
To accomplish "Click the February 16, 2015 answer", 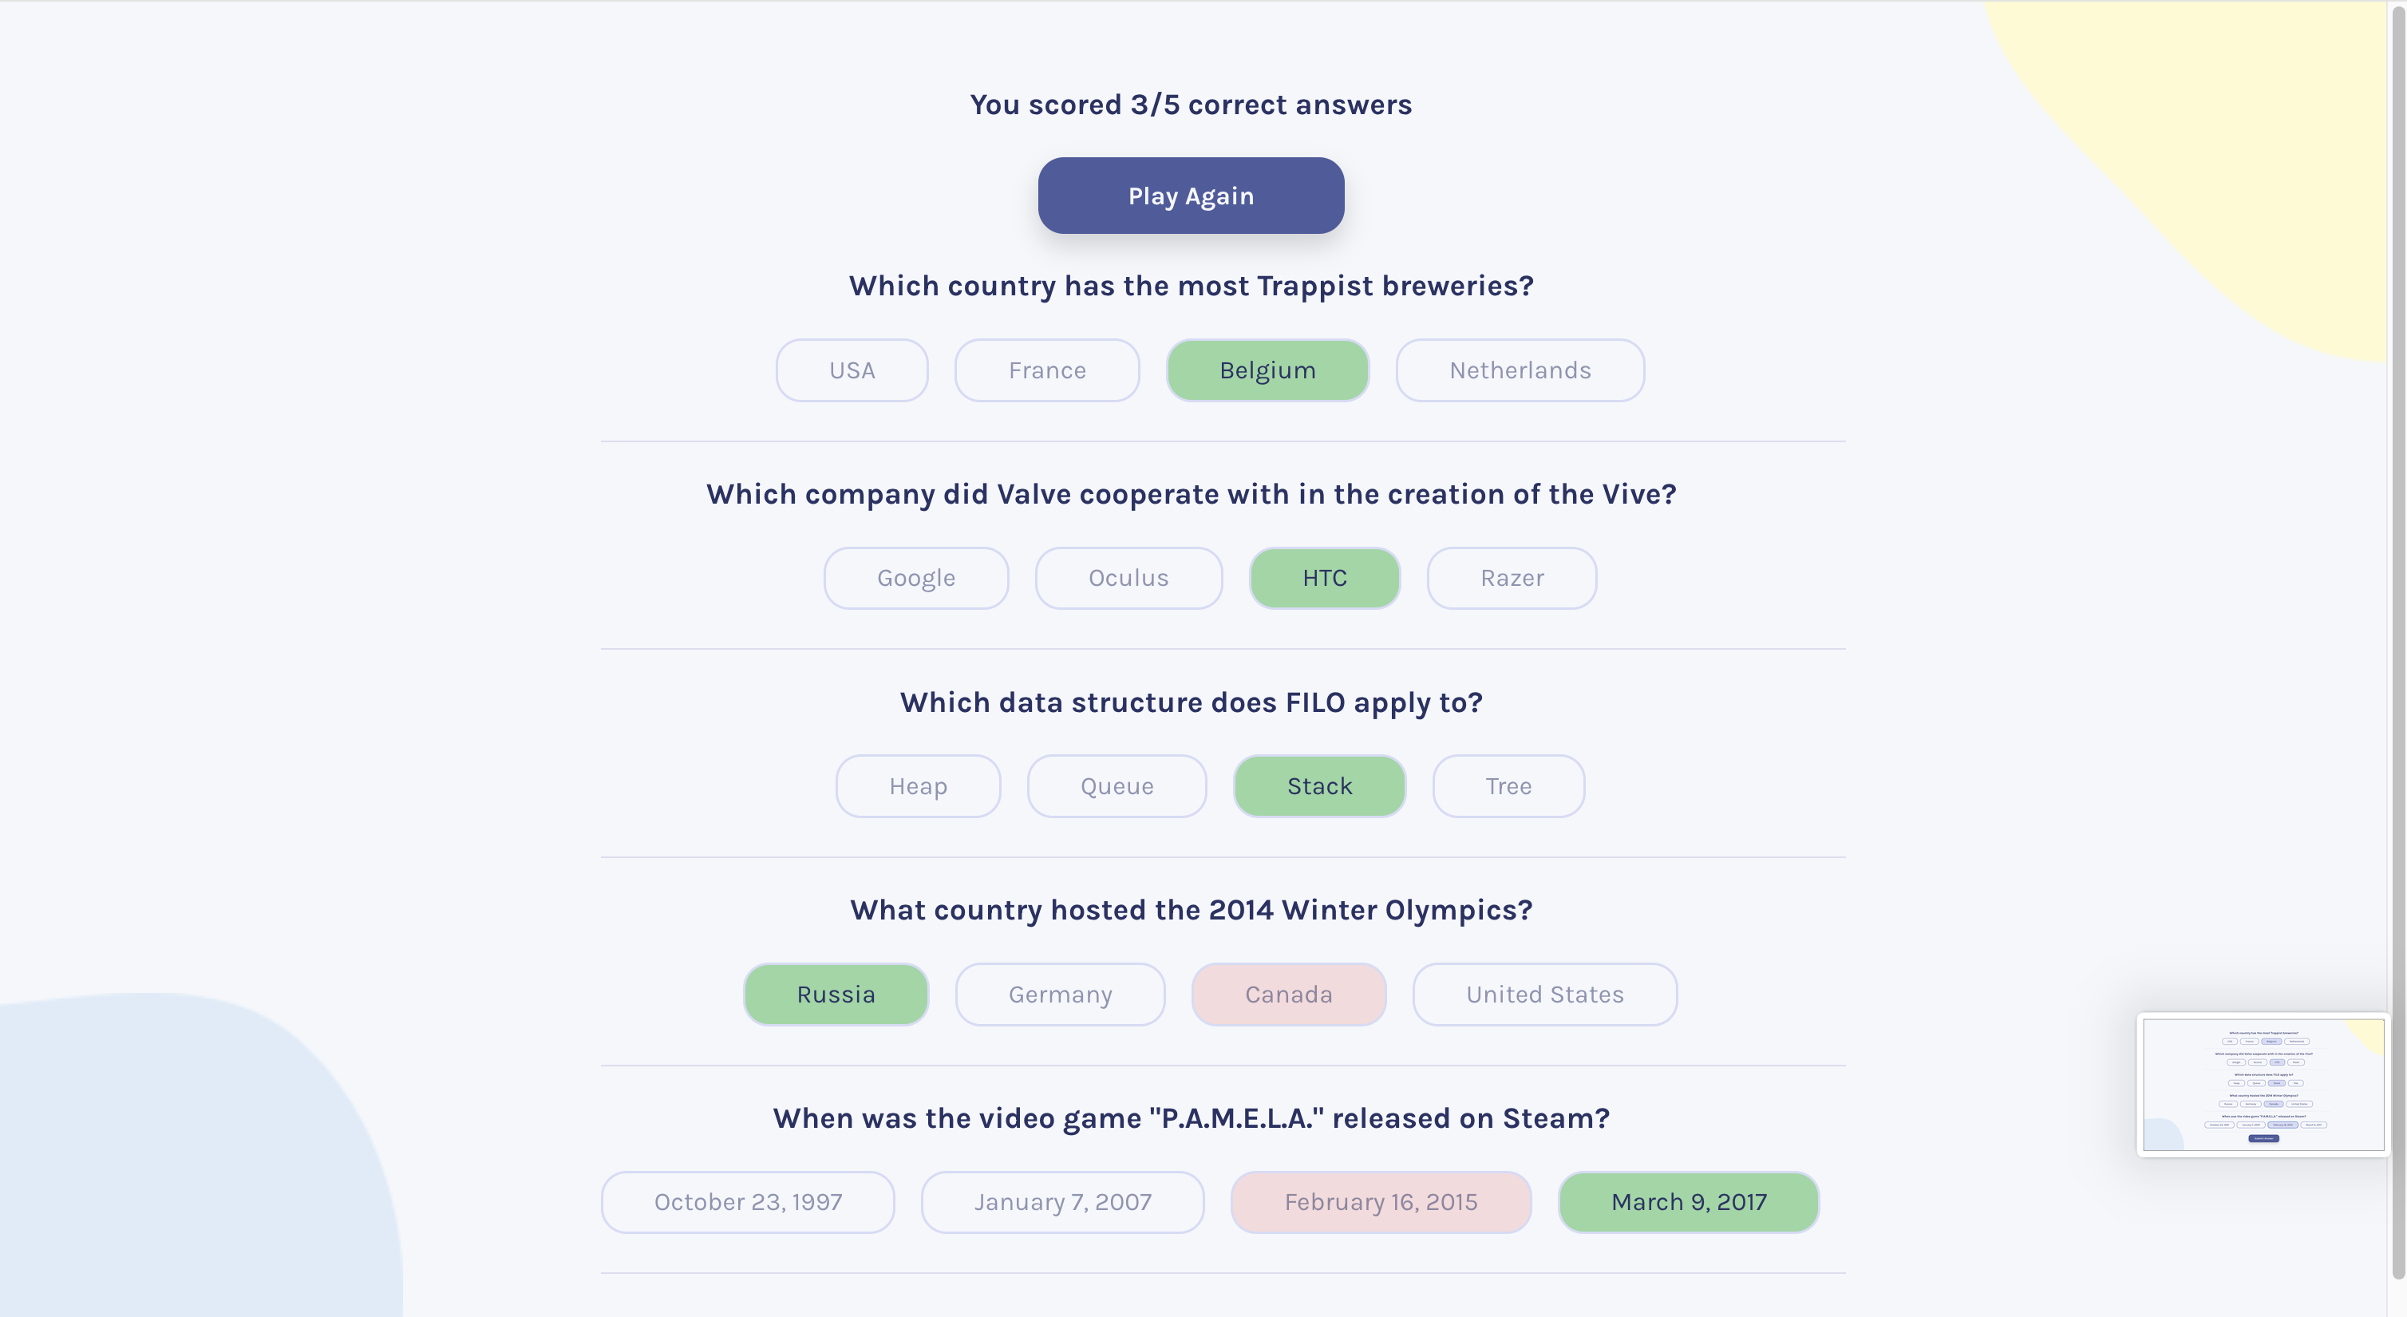I will [1380, 1202].
